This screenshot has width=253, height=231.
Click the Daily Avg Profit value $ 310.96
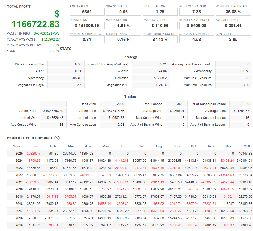click(160, 25)
